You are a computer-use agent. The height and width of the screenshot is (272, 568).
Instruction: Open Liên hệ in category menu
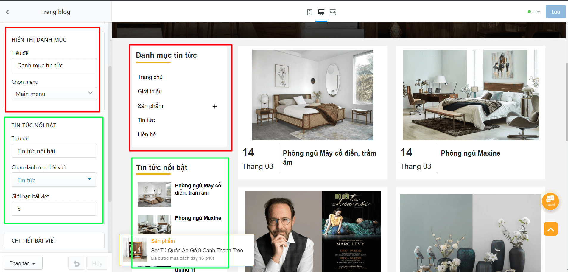pos(147,135)
